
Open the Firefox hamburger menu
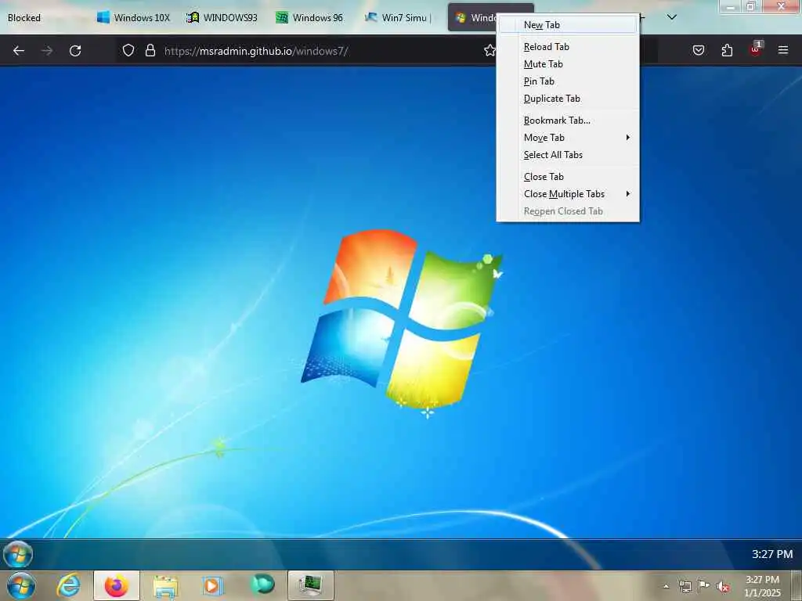[783, 50]
